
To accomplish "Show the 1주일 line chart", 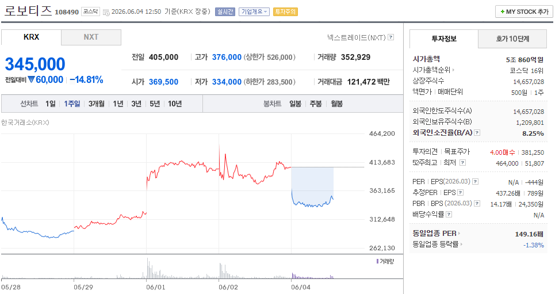I will tap(72, 104).
